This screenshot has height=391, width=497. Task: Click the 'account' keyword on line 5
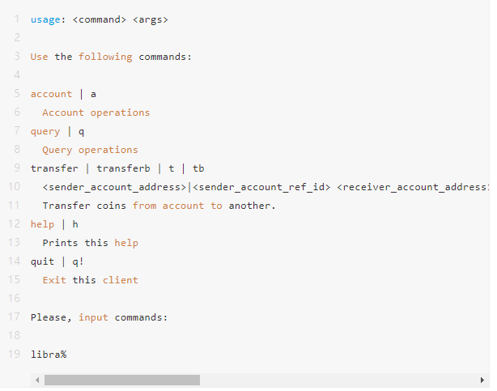point(51,94)
